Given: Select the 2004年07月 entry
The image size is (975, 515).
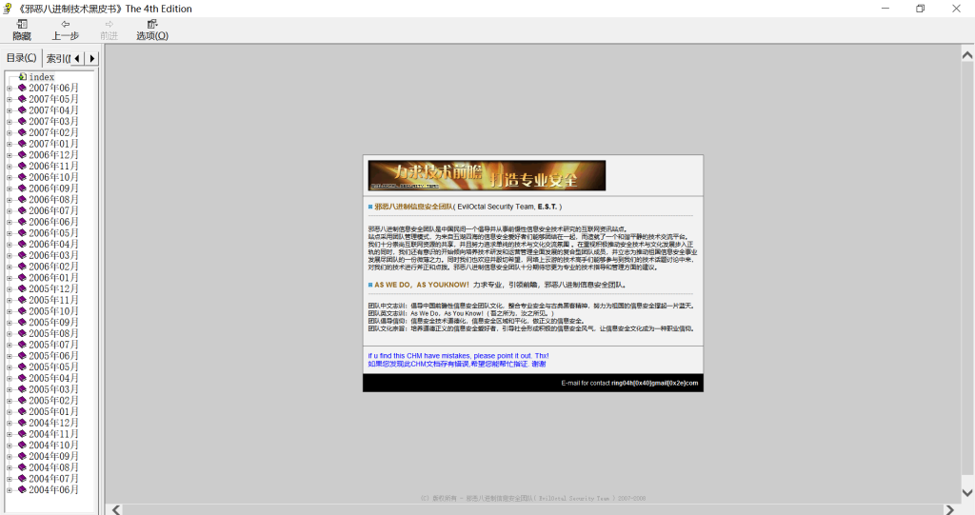Looking at the screenshot, I should point(53,480).
